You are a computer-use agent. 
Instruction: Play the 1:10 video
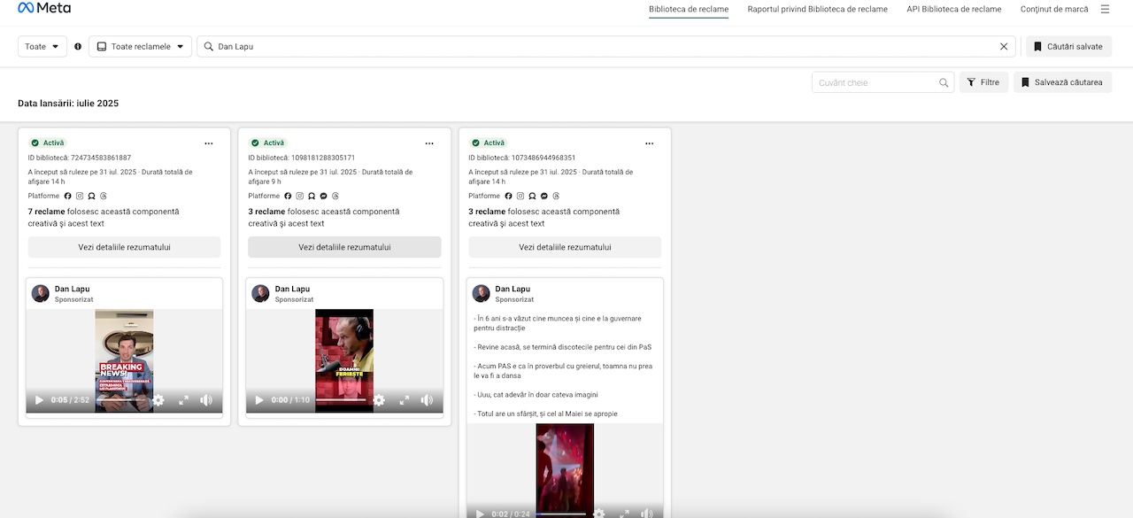[259, 400]
